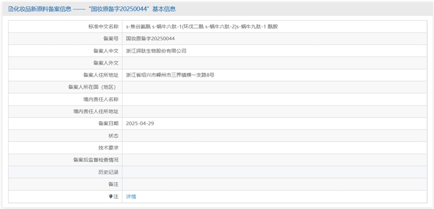
Task: Click the location pin icon beside 注
Action: click(x=111, y=196)
